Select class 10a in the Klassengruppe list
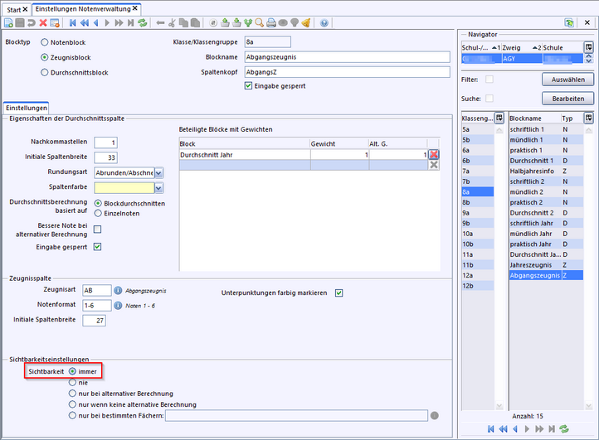This screenshot has width=599, height=440. click(466, 234)
